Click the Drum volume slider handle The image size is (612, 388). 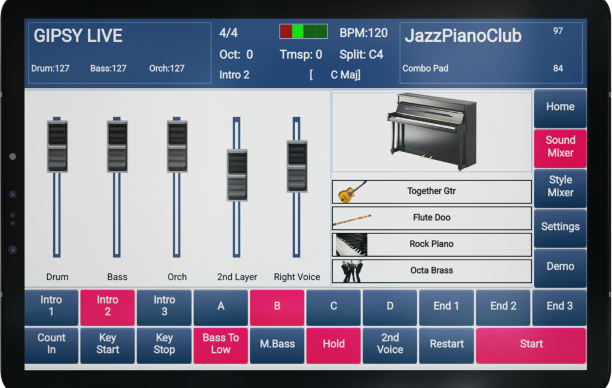tap(57, 146)
